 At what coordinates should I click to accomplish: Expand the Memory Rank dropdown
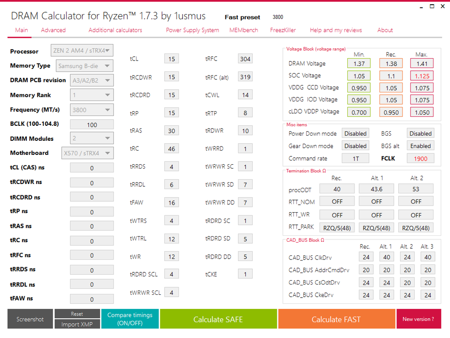tap(91, 95)
